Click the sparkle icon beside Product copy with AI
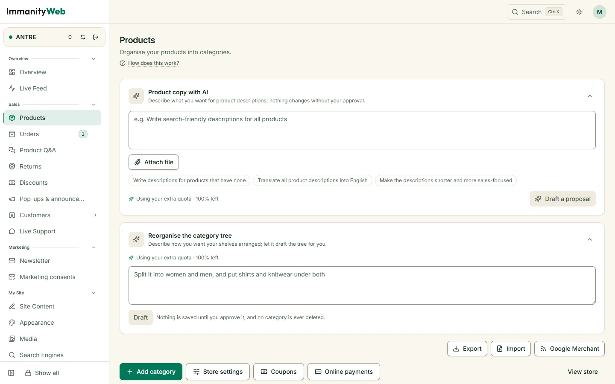 136,96
